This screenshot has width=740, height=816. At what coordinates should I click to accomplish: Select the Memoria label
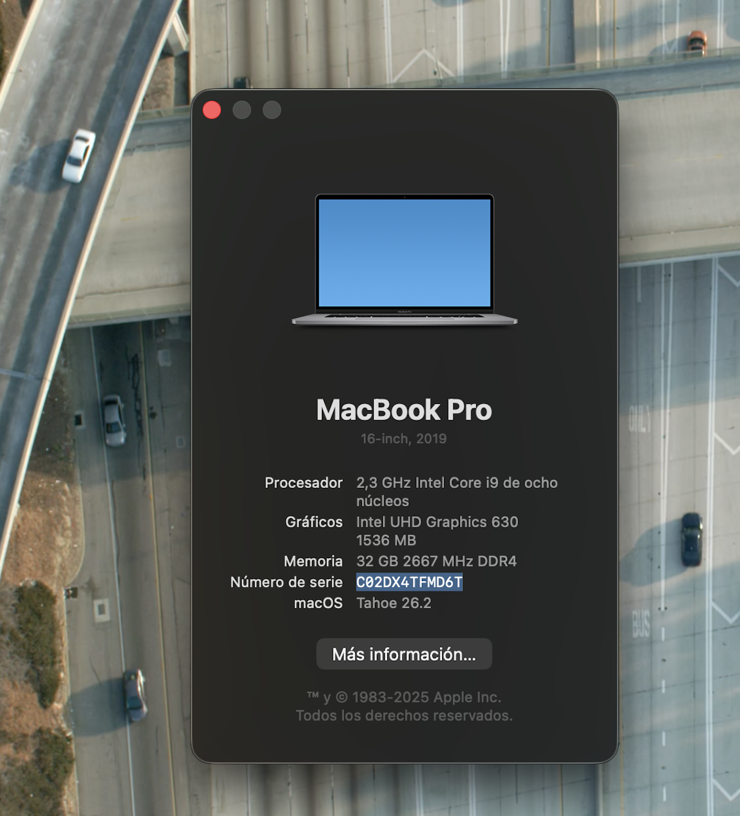313,561
